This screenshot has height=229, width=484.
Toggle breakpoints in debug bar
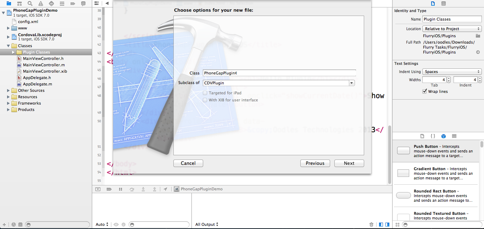pos(109,189)
